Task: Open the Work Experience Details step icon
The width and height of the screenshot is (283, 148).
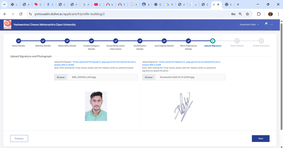Action: pos(188,41)
